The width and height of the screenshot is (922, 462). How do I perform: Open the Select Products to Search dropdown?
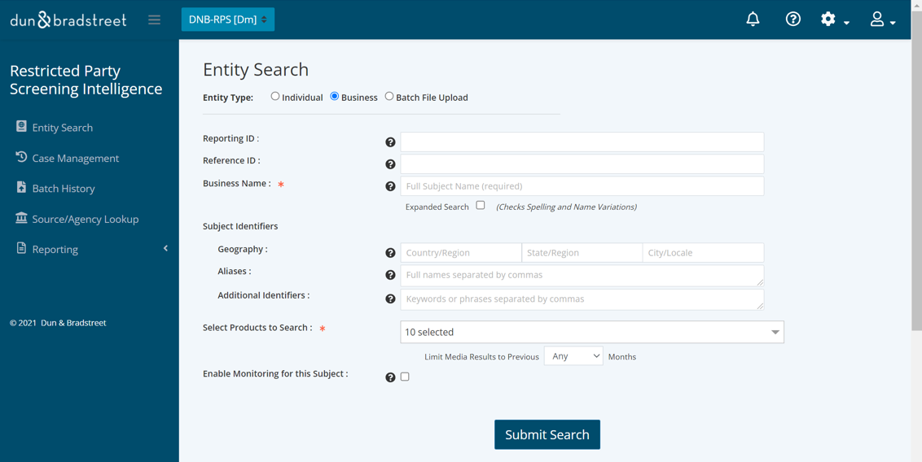click(591, 332)
